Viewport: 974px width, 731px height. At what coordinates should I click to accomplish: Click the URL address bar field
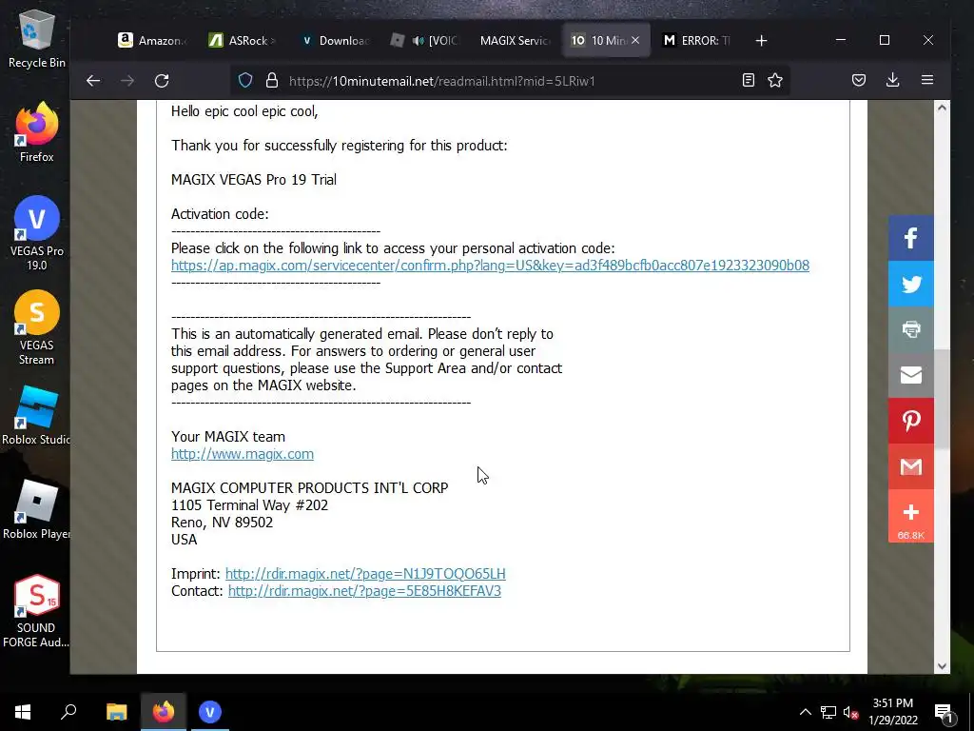pyautogui.click(x=510, y=81)
